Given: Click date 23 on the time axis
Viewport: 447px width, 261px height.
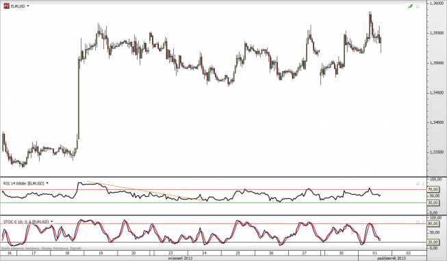Looking at the screenshot, I should [170, 253].
